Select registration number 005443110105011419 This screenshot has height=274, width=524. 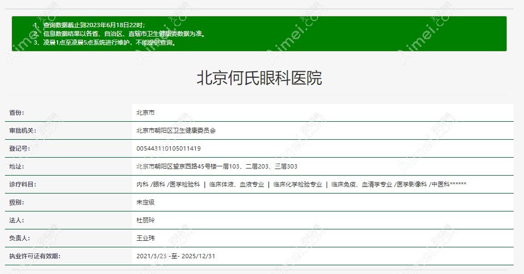click(x=169, y=148)
